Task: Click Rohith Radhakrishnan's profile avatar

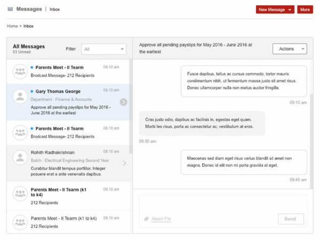Action: click(x=20, y=157)
